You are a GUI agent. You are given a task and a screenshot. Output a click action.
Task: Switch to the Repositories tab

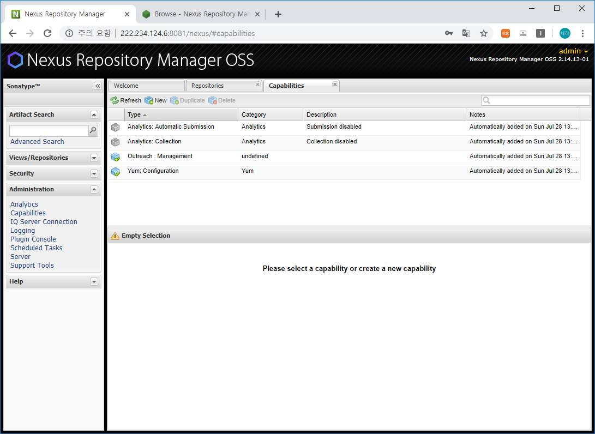tap(224, 86)
